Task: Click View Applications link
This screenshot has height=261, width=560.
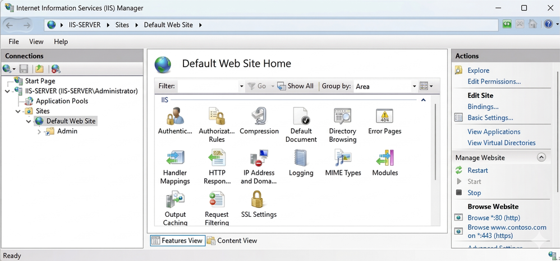Action: (494, 132)
